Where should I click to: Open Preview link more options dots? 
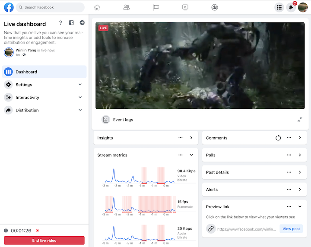[289, 206]
